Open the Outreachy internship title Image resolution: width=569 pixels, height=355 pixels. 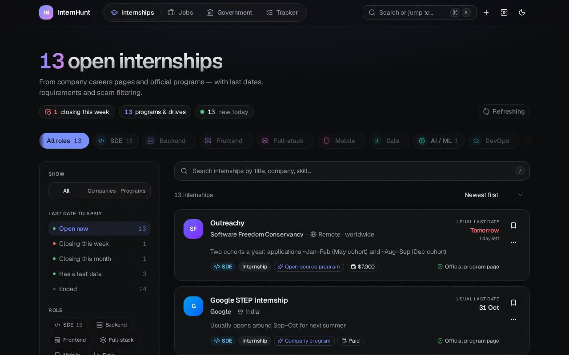pos(227,223)
